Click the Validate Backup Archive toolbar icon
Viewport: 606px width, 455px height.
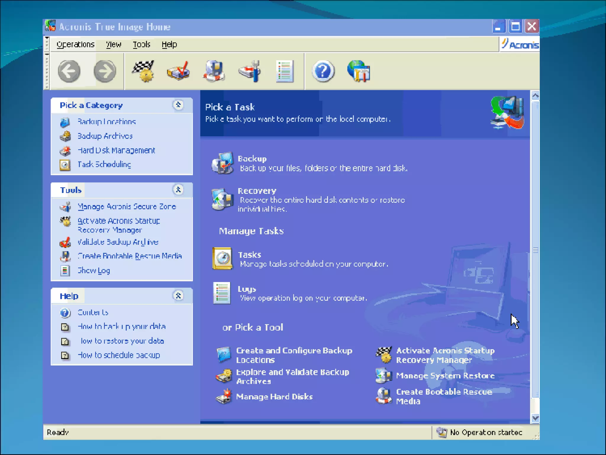178,71
